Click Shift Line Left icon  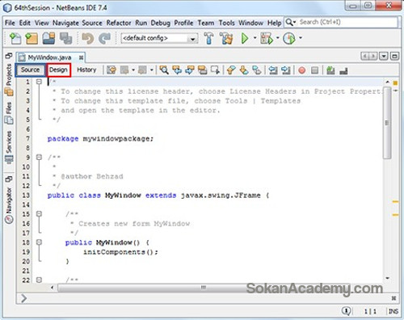click(273, 70)
